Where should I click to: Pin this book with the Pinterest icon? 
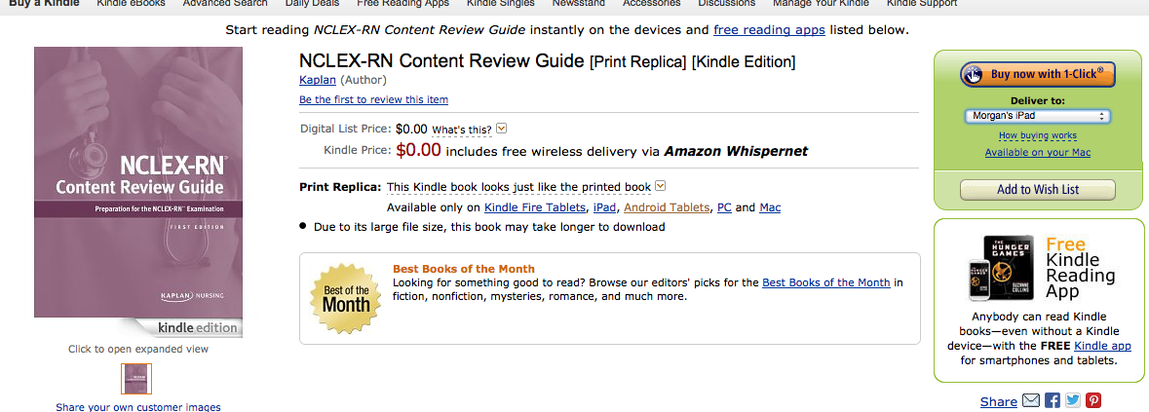pyautogui.click(x=1093, y=400)
